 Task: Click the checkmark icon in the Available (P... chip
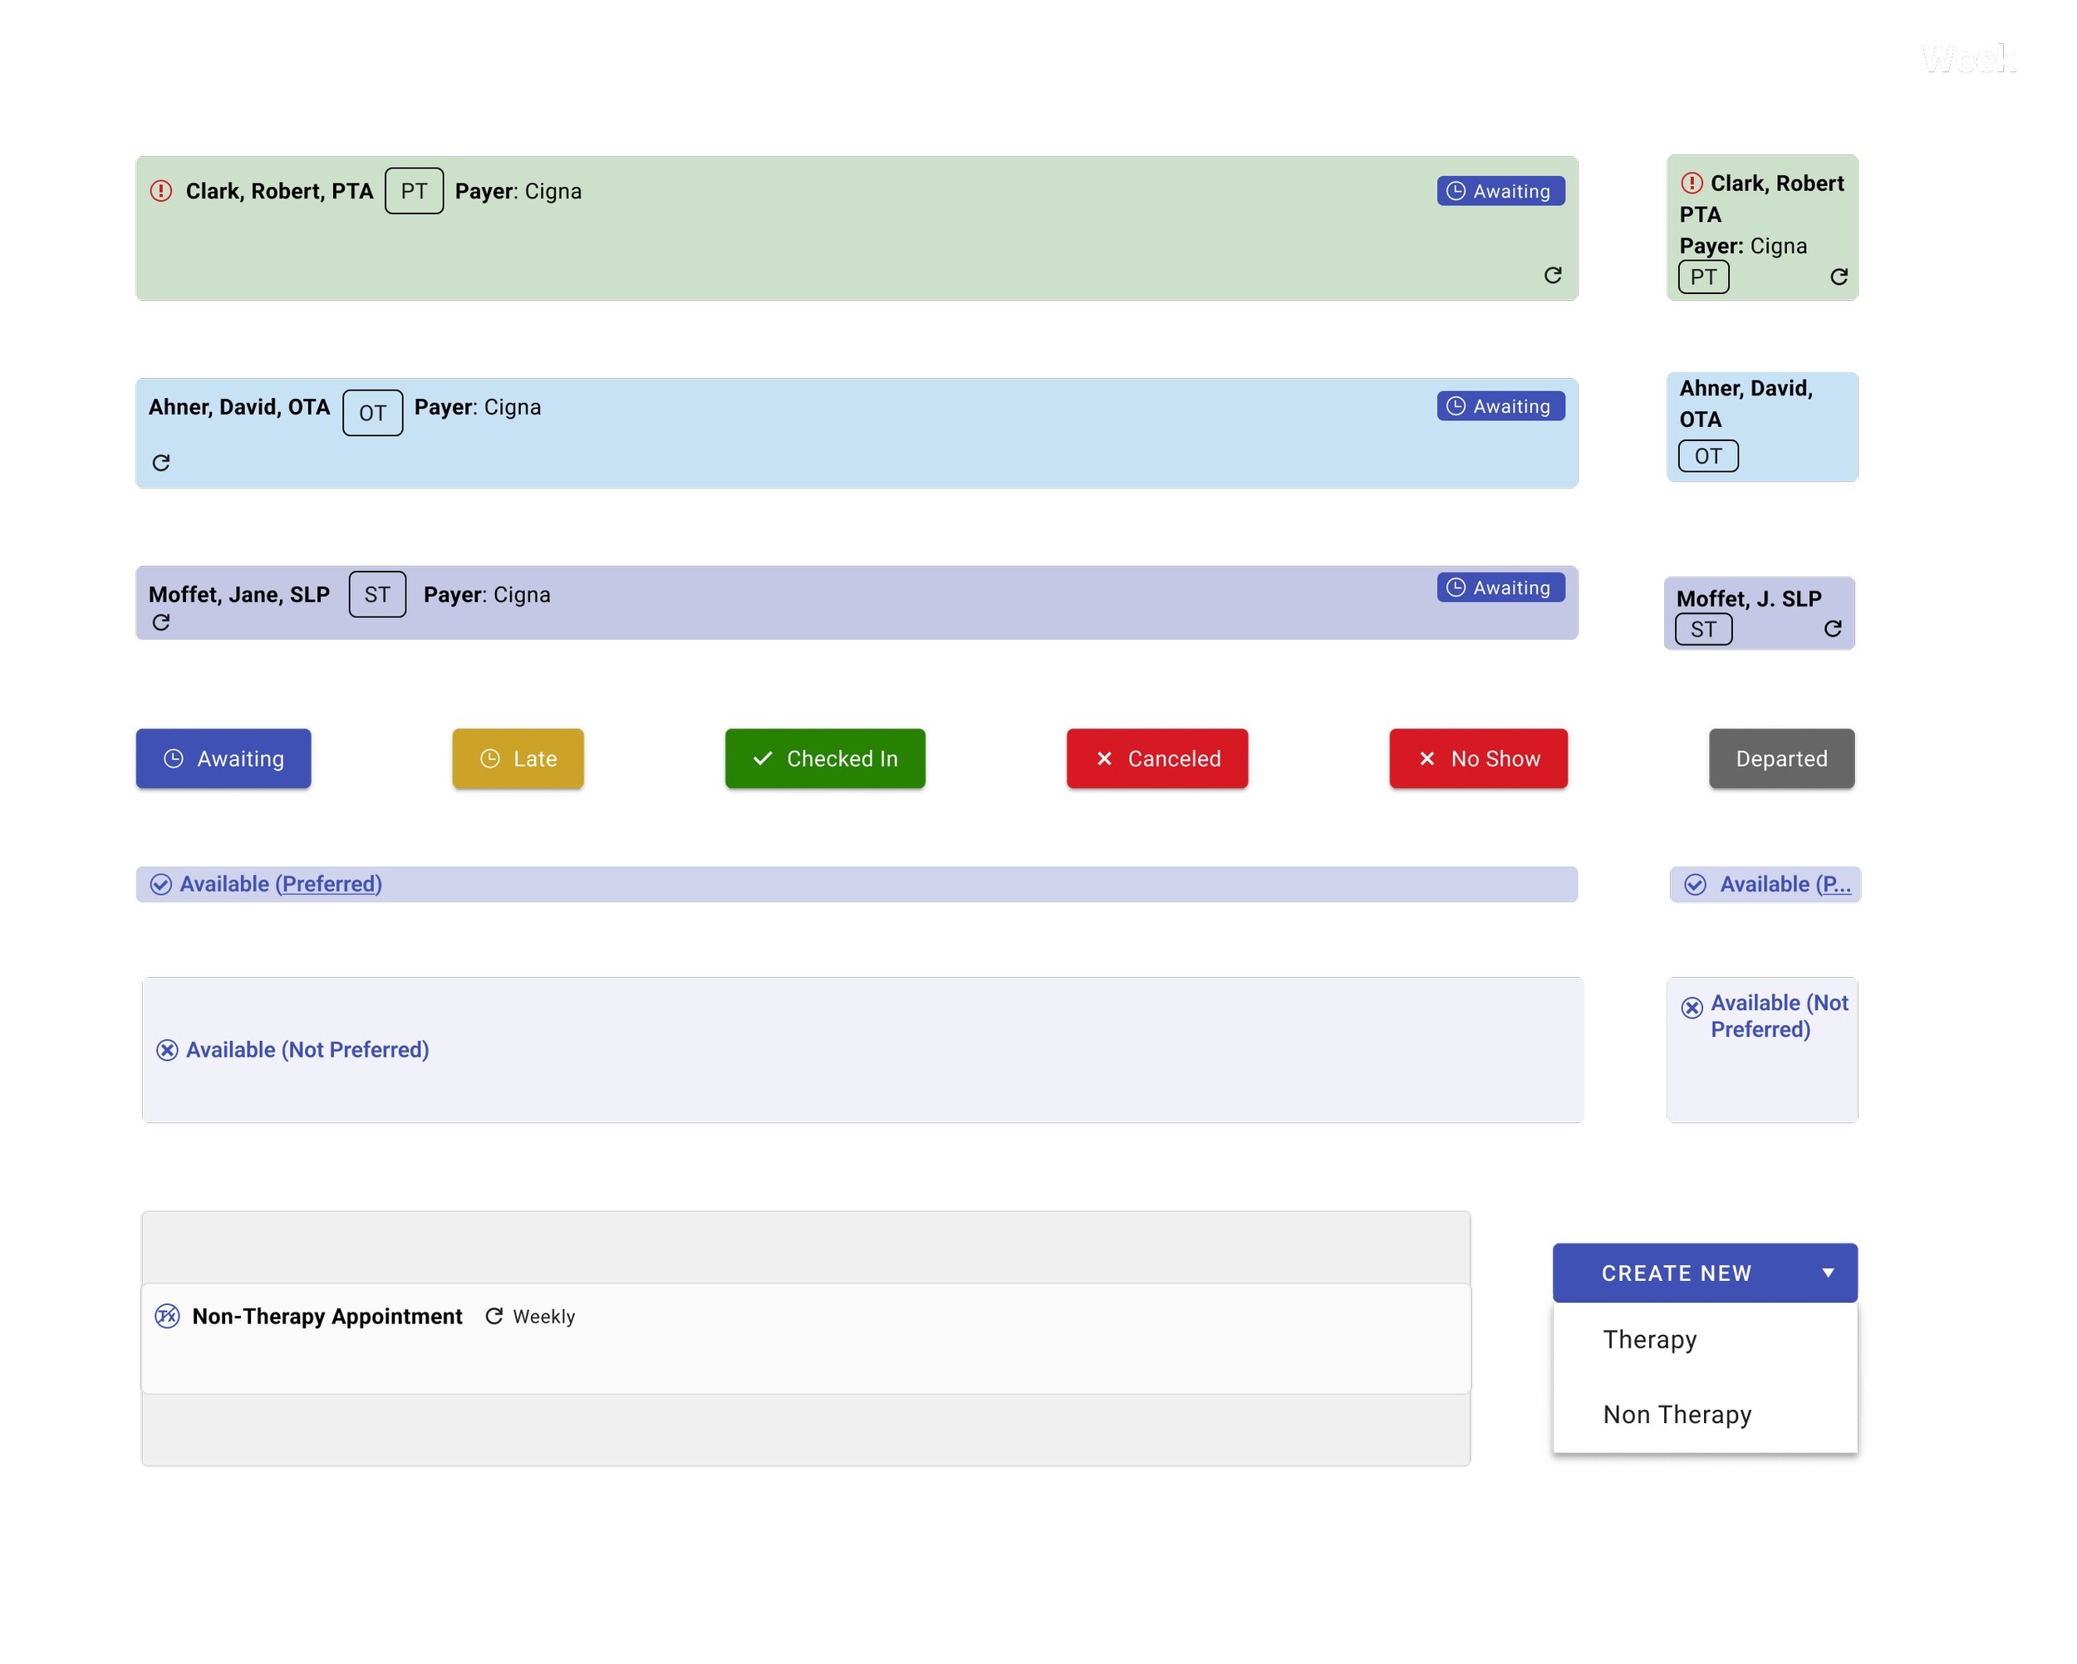[x=1695, y=885]
